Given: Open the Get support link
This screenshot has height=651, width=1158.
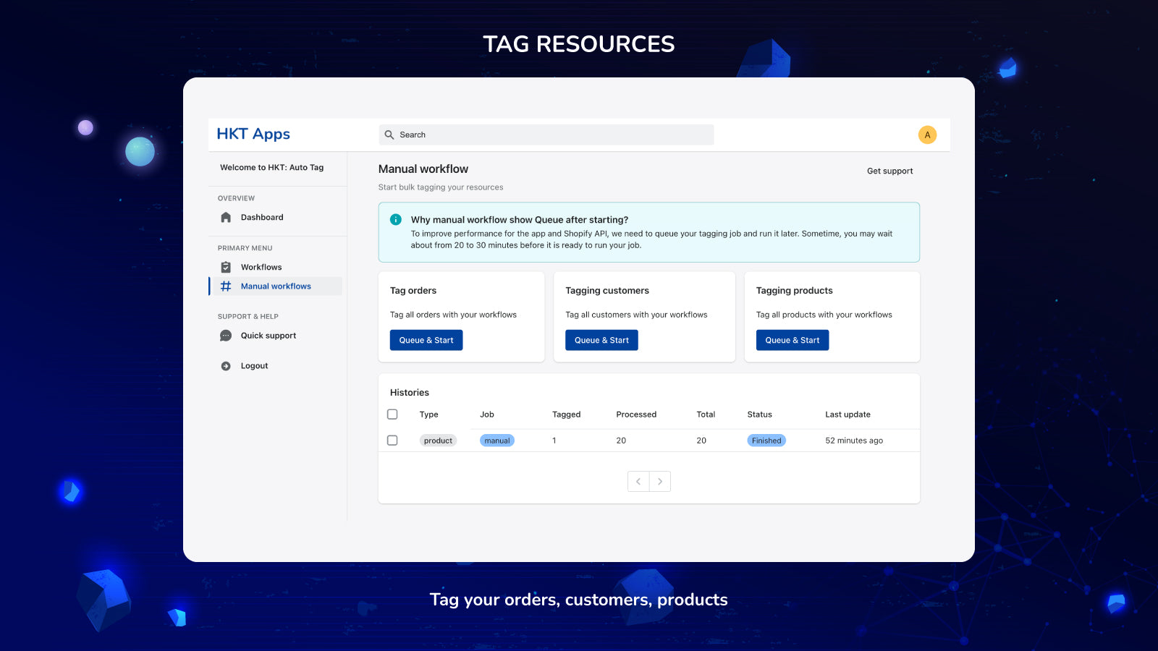Looking at the screenshot, I should tap(889, 171).
